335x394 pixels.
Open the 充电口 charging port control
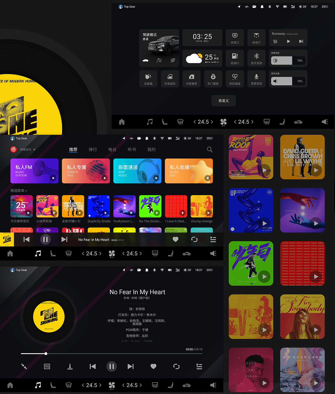235,38
